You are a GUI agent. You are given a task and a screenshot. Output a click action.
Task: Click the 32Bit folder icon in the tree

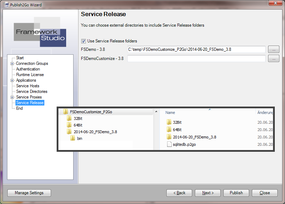[69, 118]
